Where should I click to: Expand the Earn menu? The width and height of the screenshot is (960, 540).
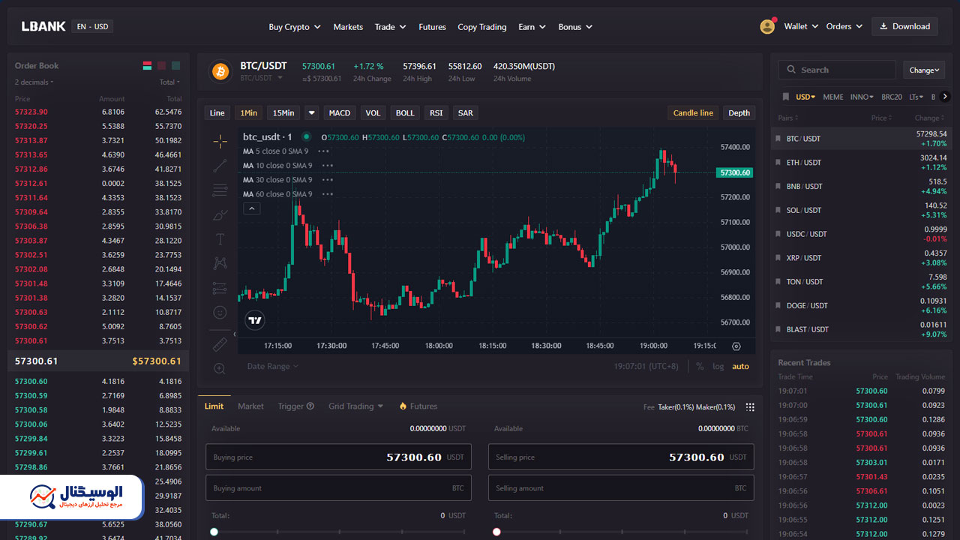pyautogui.click(x=532, y=27)
